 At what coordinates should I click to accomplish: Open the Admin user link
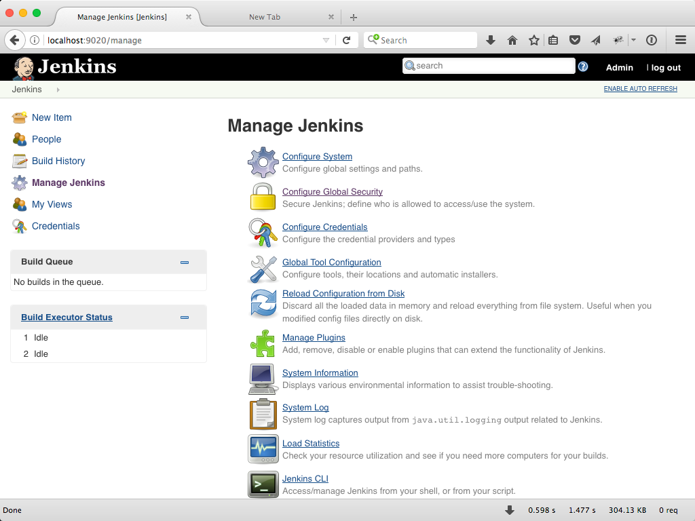click(619, 67)
